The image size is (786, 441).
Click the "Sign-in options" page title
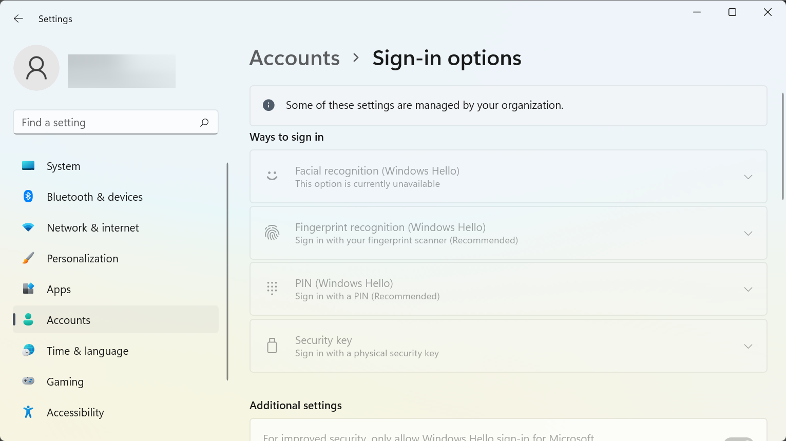[447, 58]
